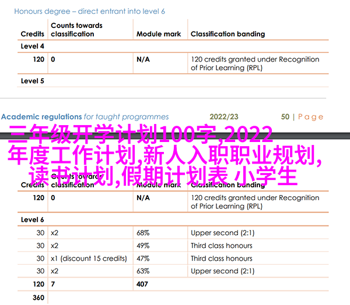Click "Academic regulations for taught programmes" footer text
The height and width of the screenshot is (305, 350).
(85, 116)
